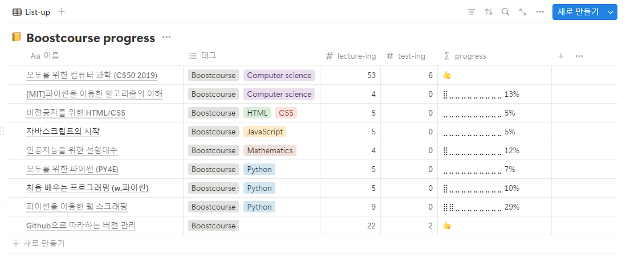
Task: Click thumbs-up progress of CS50 2019 row
Action: tap(447, 75)
